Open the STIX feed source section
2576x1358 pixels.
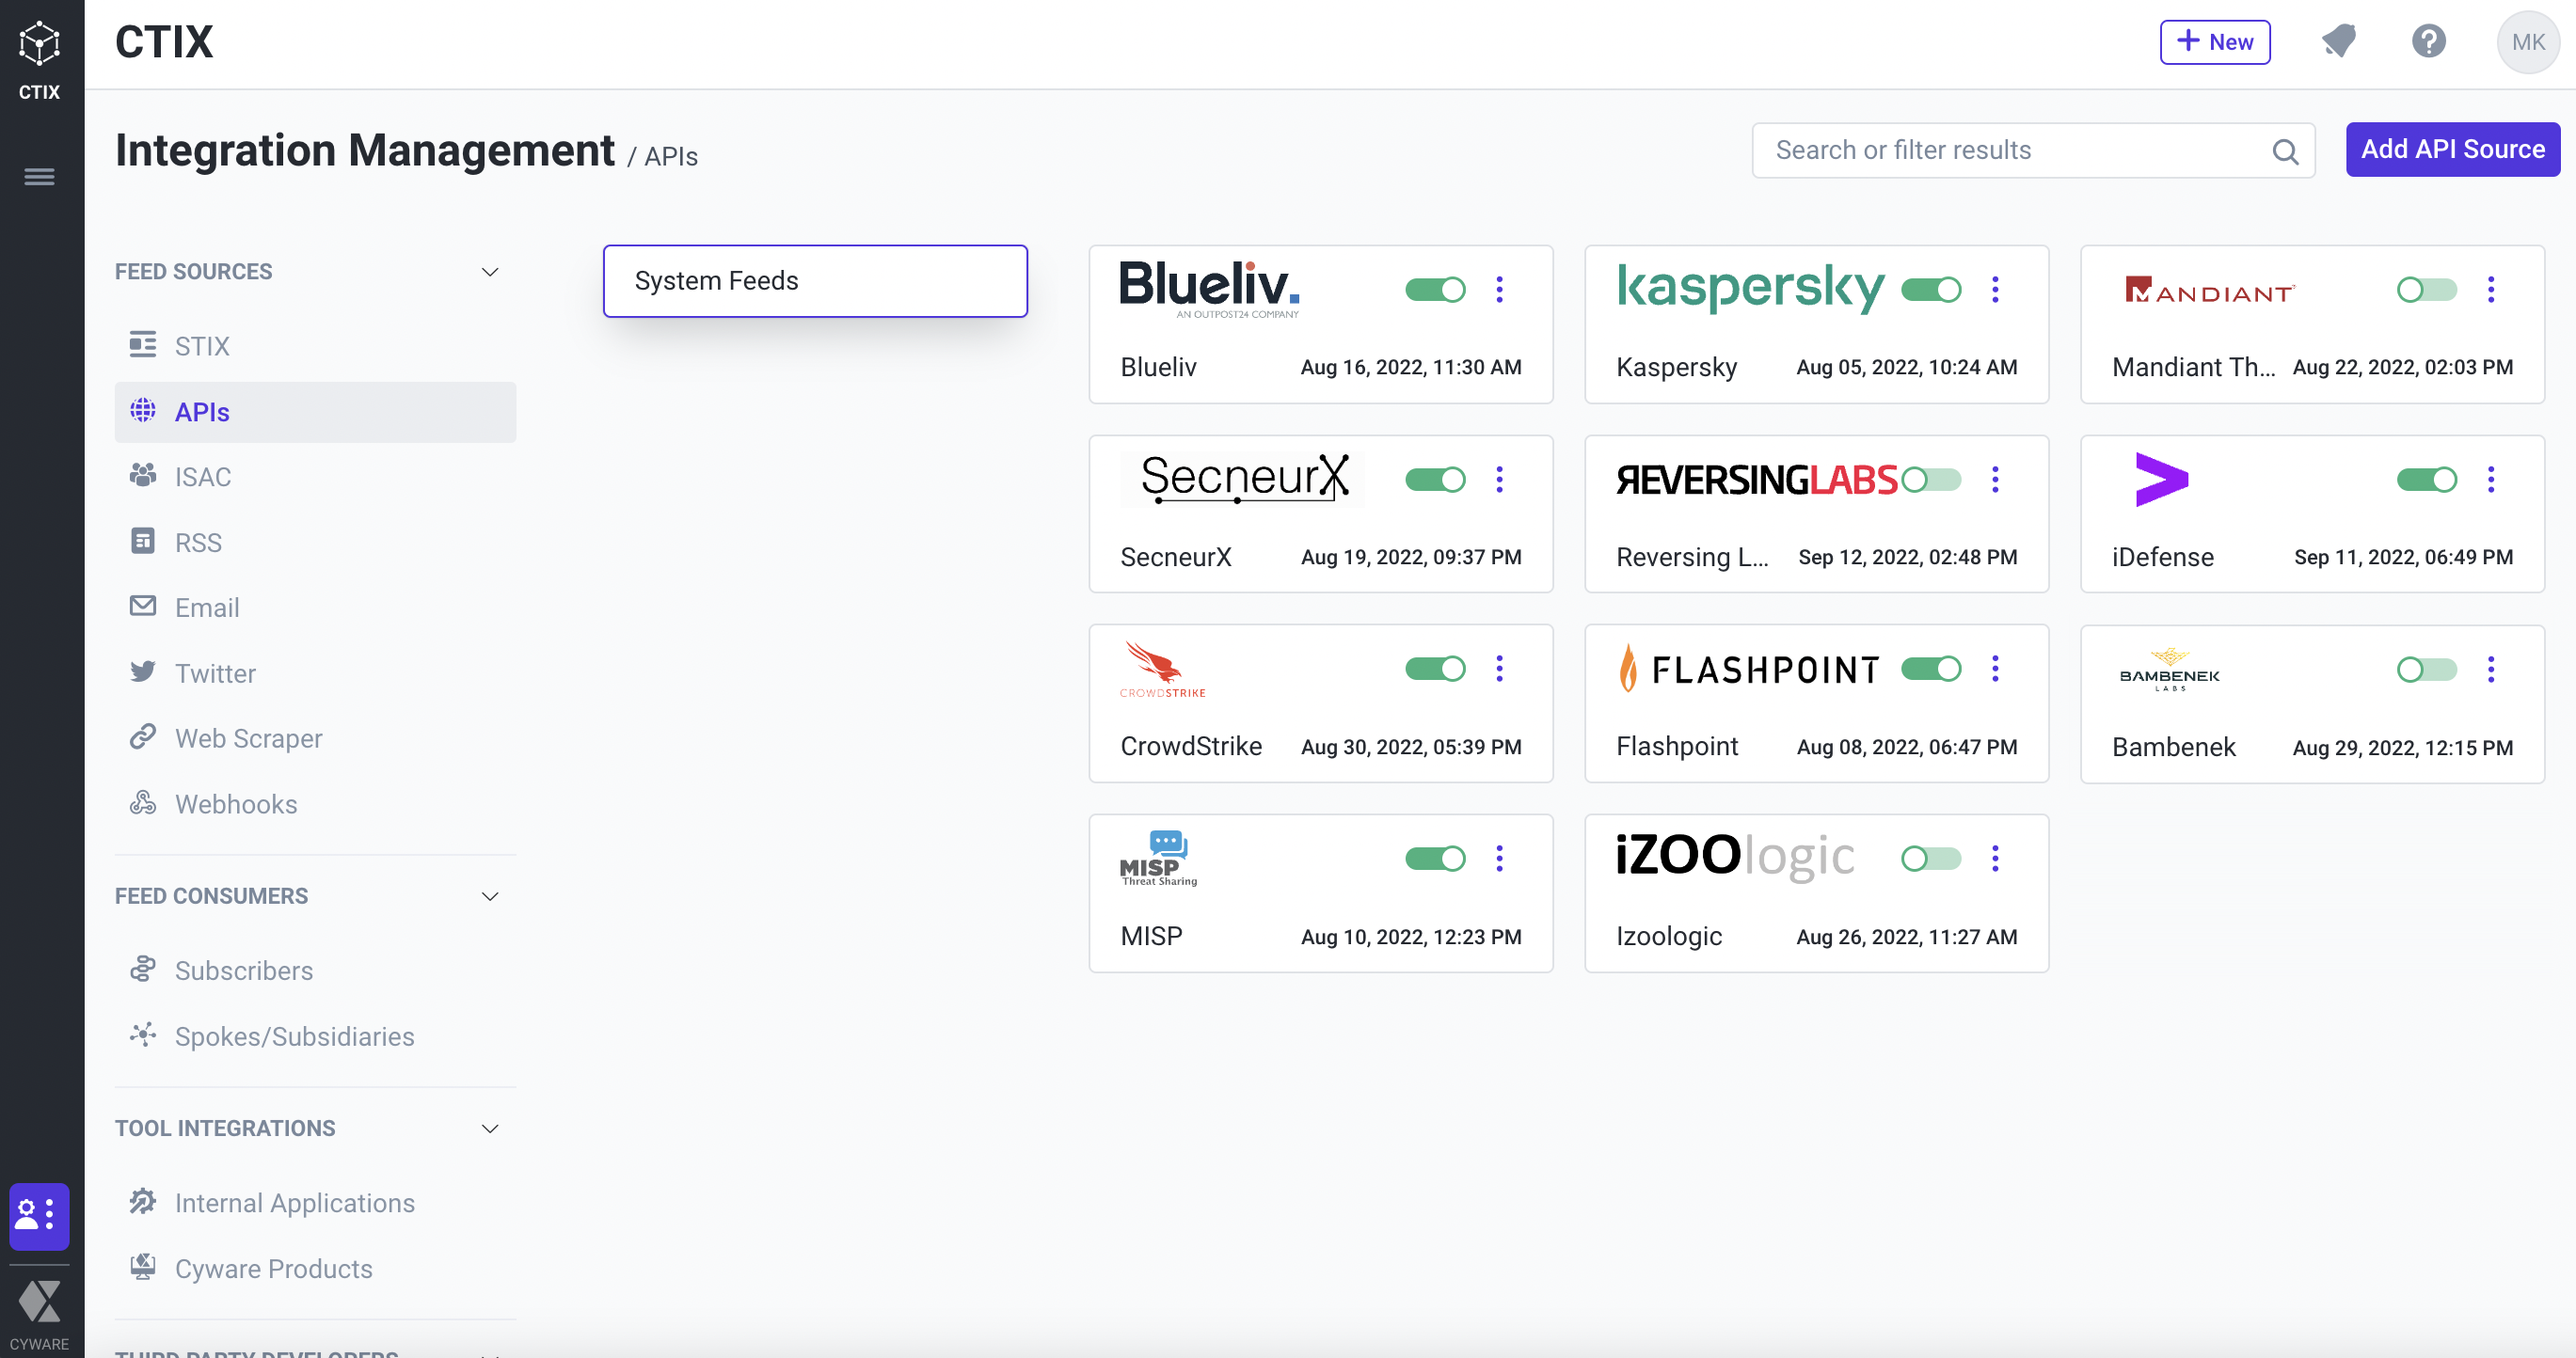[201, 344]
